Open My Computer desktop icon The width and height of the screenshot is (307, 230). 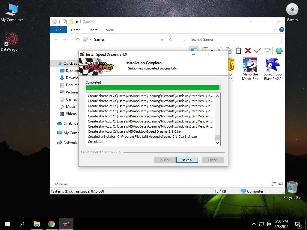coord(12,13)
